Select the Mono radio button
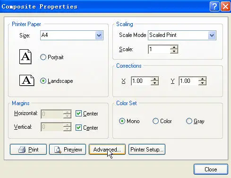The height and width of the screenshot is (178, 231). pyautogui.click(x=122, y=121)
